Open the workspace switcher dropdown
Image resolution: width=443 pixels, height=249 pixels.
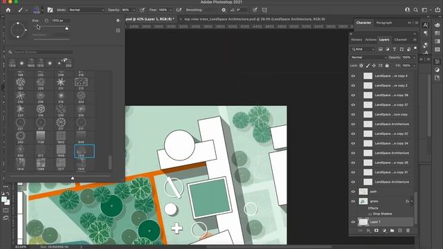[426, 10]
